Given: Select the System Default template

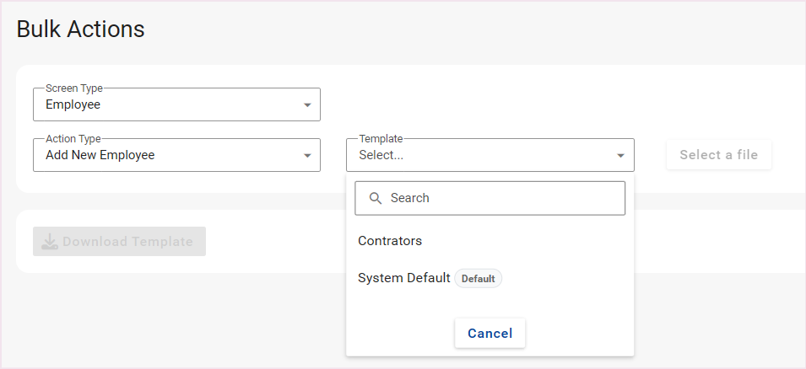Looking at the screenshot, I should point(403,278).
